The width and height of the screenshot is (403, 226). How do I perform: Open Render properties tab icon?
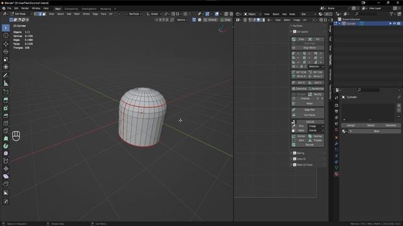coord(336,105)
